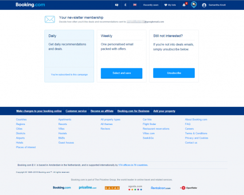The height and width of the screenshot is (195, 244).
Task: Open Places of interest footer link
Action: pos(26,147)
